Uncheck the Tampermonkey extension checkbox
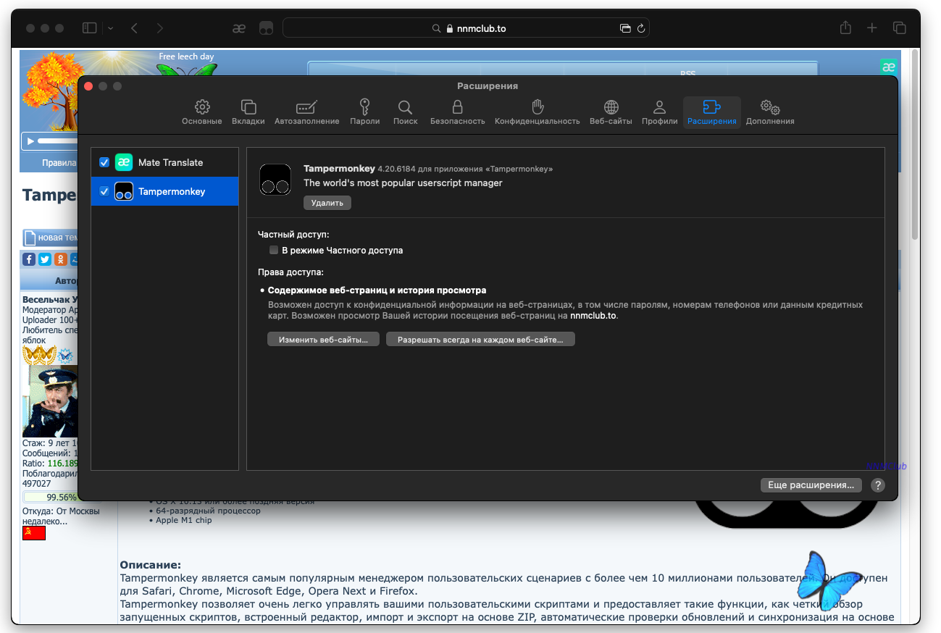The height and width of the screenshot is (633, 941). tap(104, 191)
